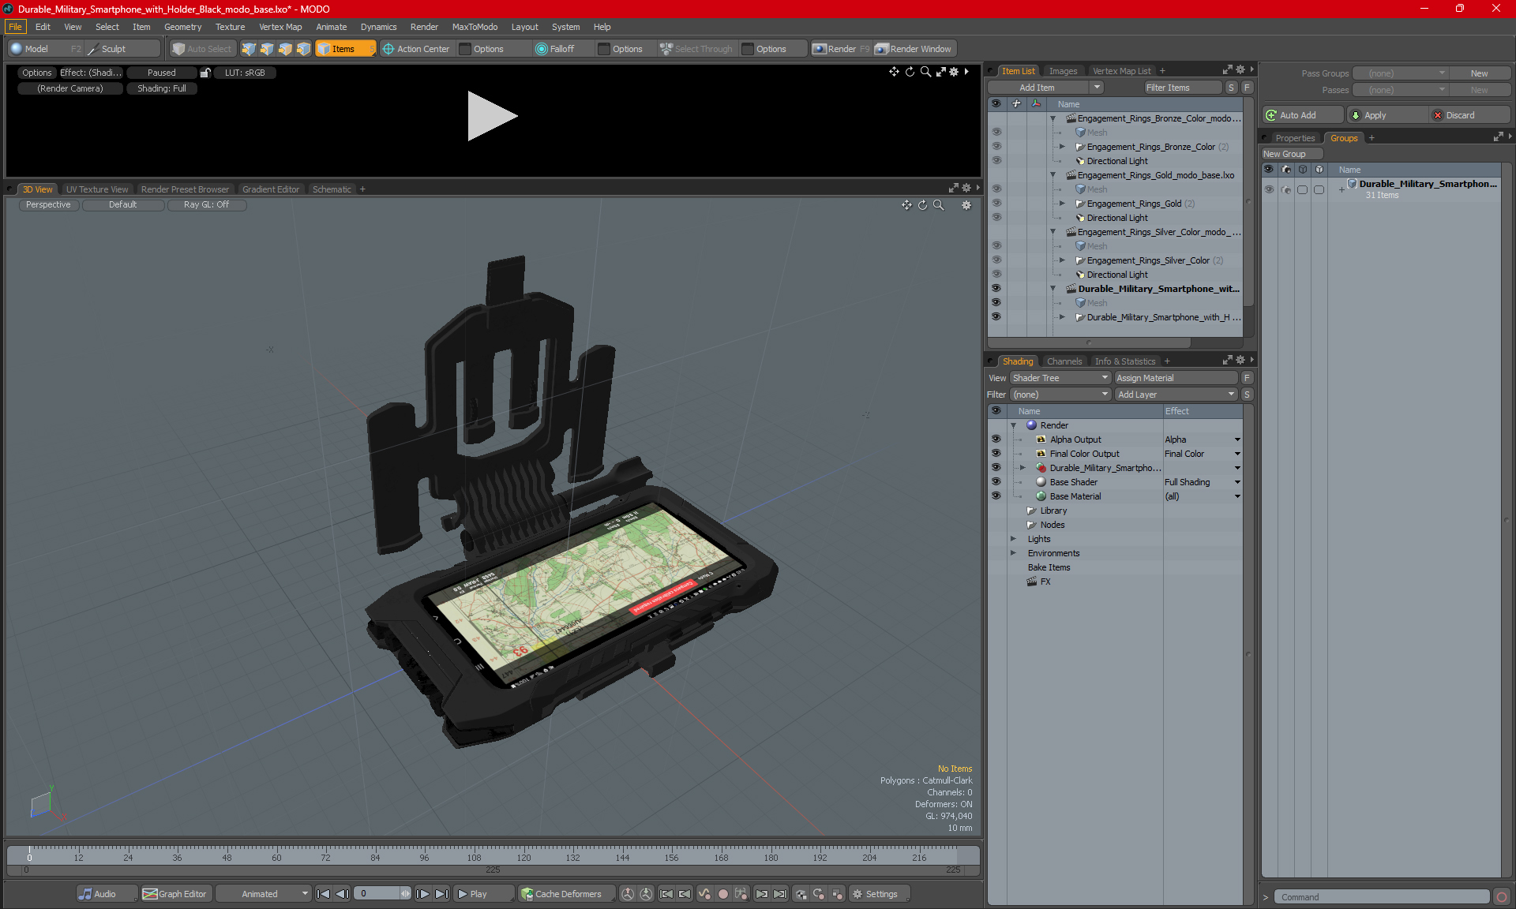Switch to the Channels tab
The width and height of the screenshot is (1516, 909).
[x=1064, y=361]
